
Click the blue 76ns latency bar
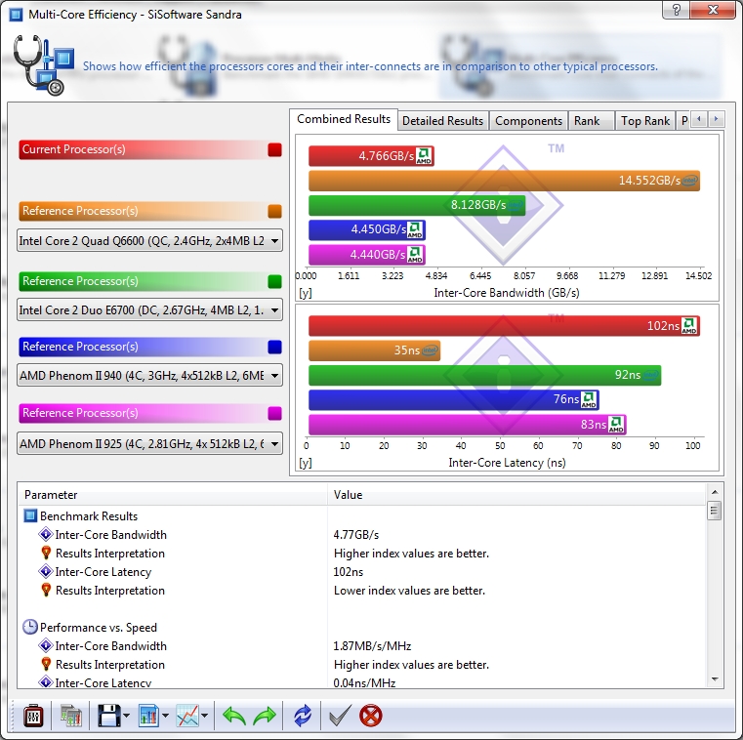453,400
